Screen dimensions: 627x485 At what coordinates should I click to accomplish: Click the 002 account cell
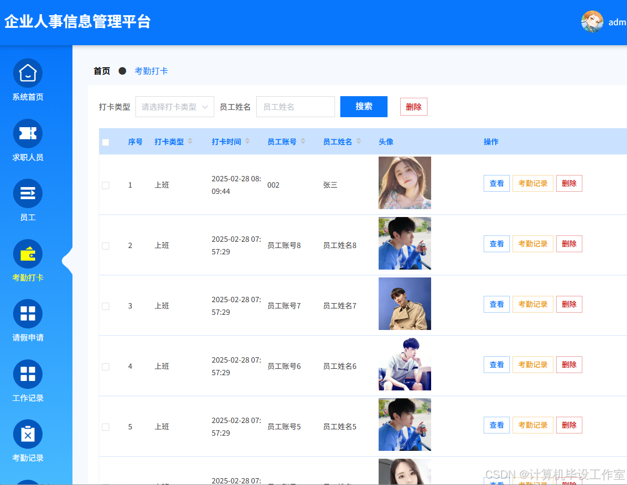click(274, 185)
